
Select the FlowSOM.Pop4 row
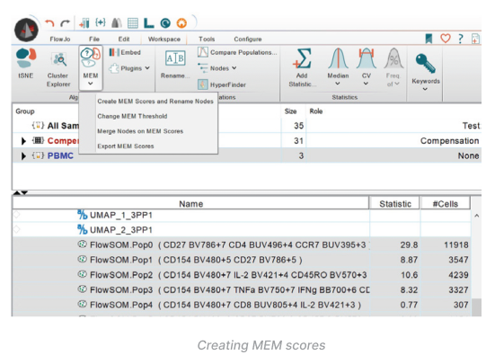tap(242, 305)
